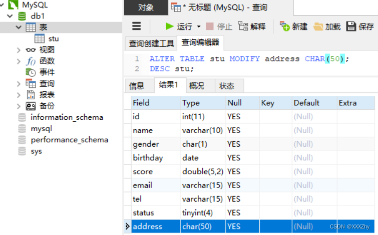The image size is (378, 235).
Task: Click the DESC stu line in editor
Action: tap(171, 69)
